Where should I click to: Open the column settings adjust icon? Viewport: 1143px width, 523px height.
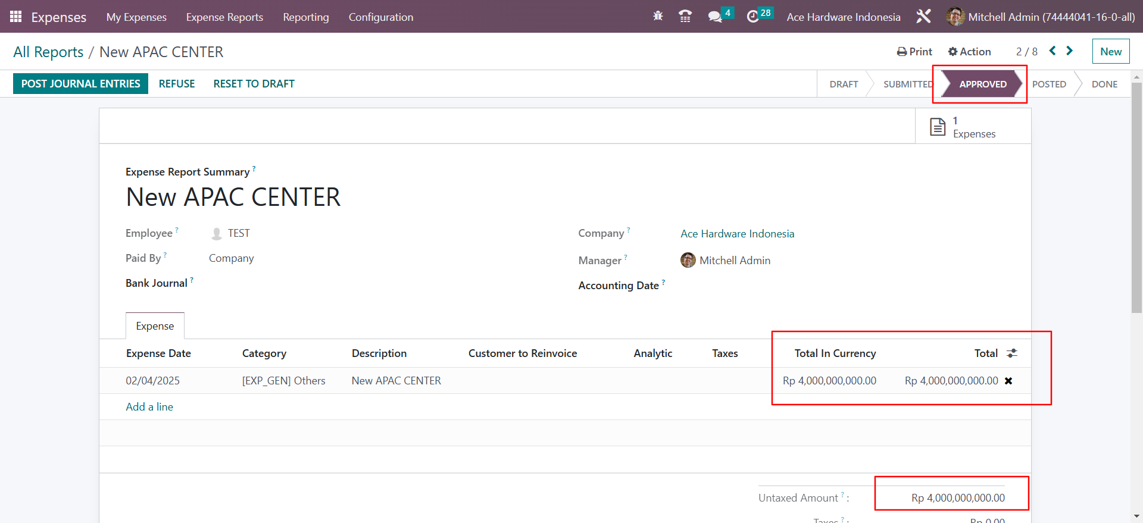1012,353
